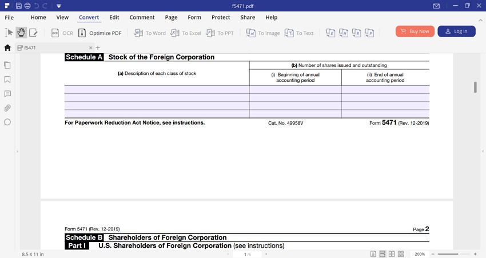Open the Protect tab

point(221,17)
